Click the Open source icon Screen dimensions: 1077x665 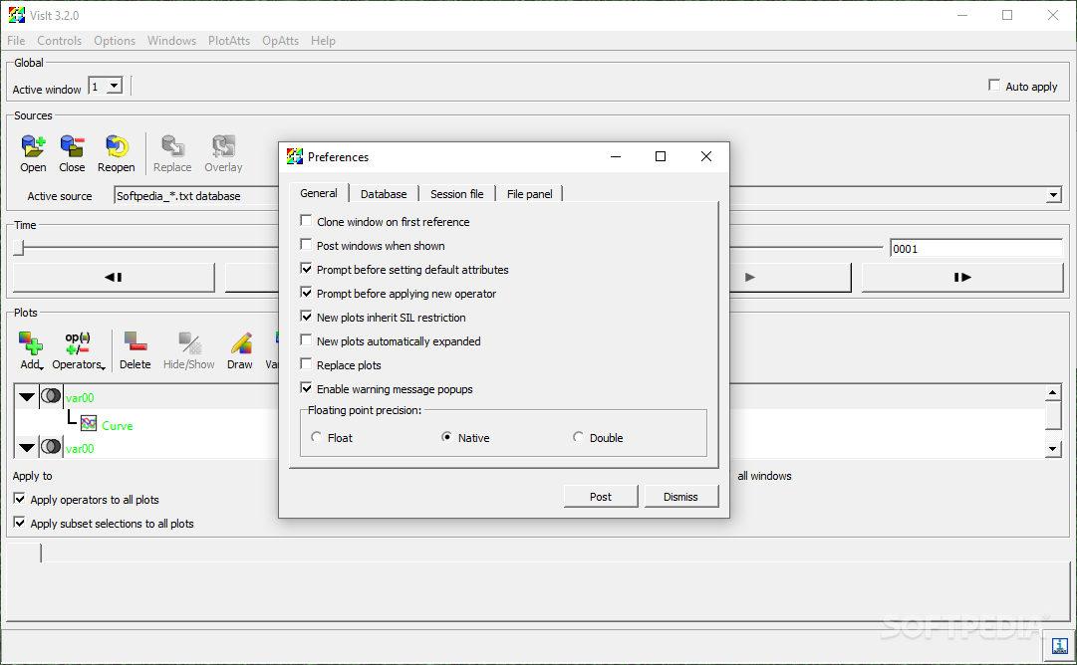(x=33, y=146)
